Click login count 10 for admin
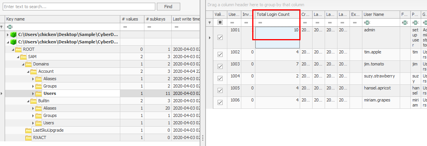427x146 pixels. pos(278,38)
